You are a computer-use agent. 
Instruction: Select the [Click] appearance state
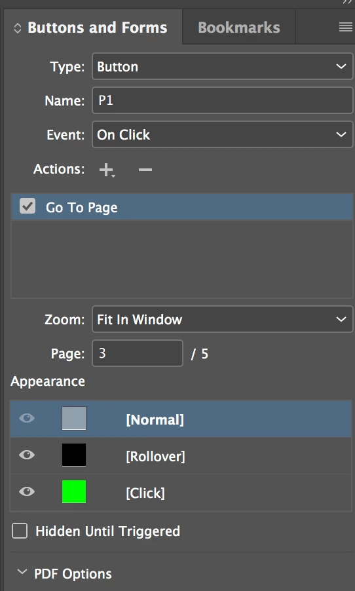[181, 492]
